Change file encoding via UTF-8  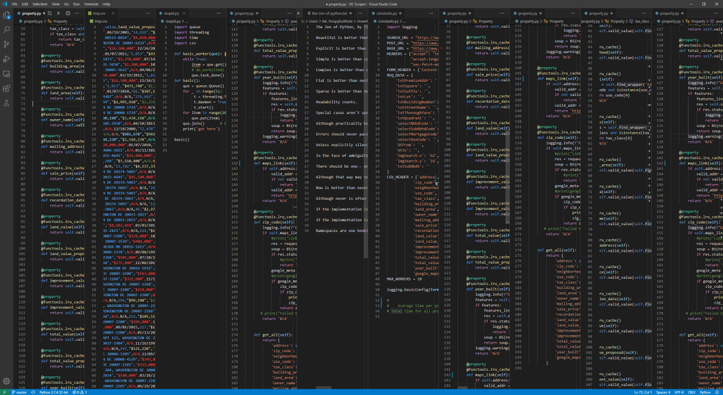click(x=680, y=392)
